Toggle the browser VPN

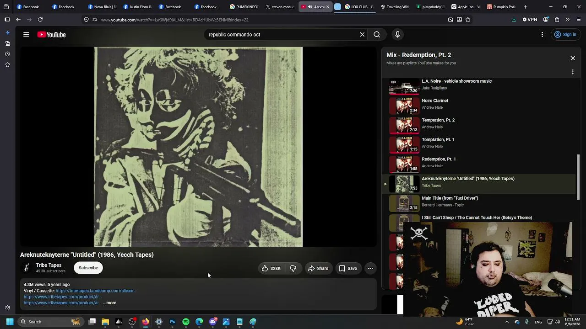(x=530, y=20)
